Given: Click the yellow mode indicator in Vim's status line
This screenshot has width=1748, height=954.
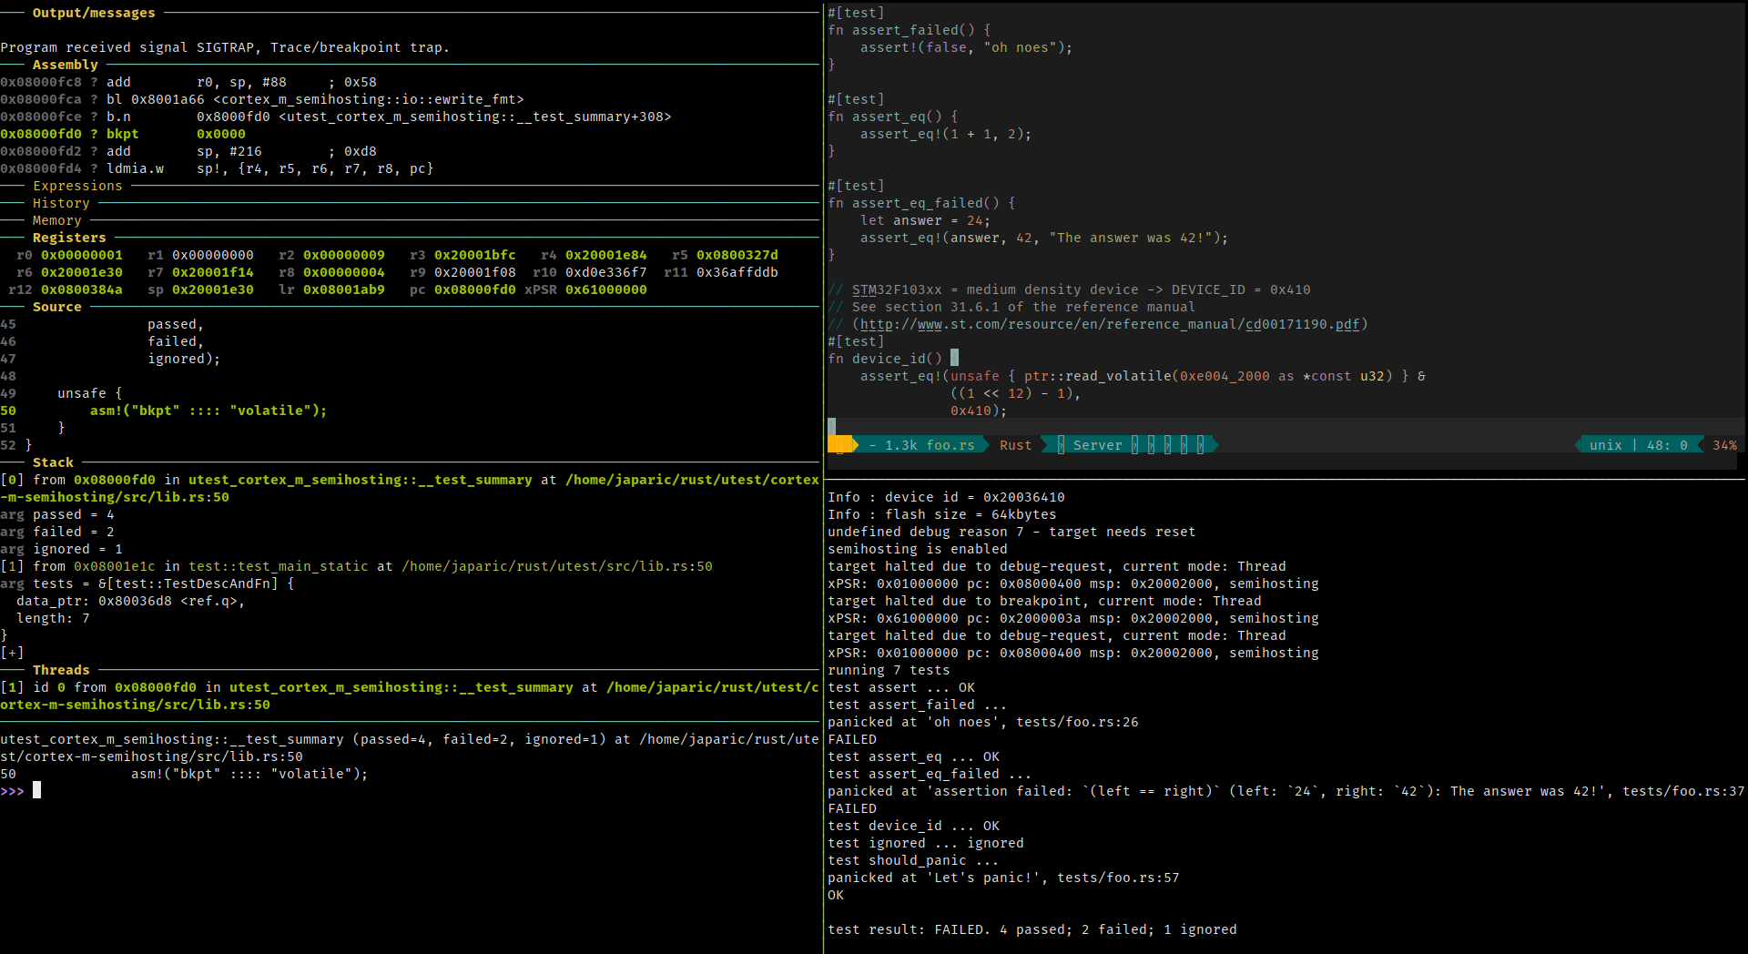Looking at the screenshot, I should coord(842,445).
